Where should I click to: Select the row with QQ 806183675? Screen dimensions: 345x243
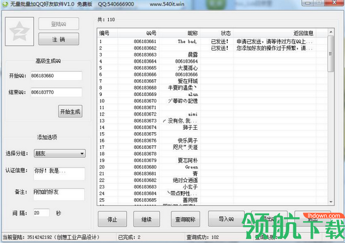[212, 134]
